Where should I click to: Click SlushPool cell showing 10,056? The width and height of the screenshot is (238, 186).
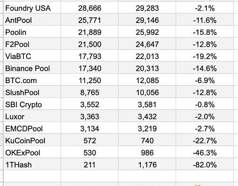pyautogui.click(x=147, y=92)
